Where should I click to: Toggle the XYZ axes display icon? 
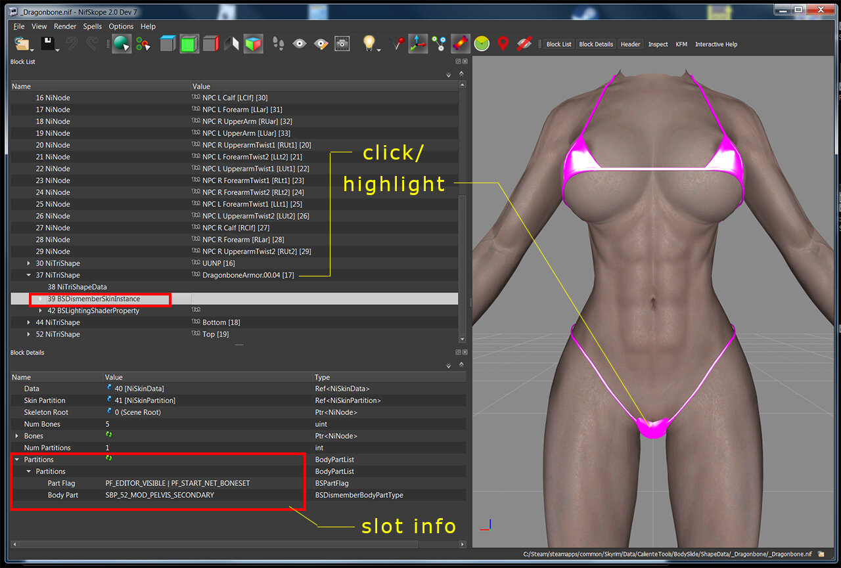pos(417,44)
